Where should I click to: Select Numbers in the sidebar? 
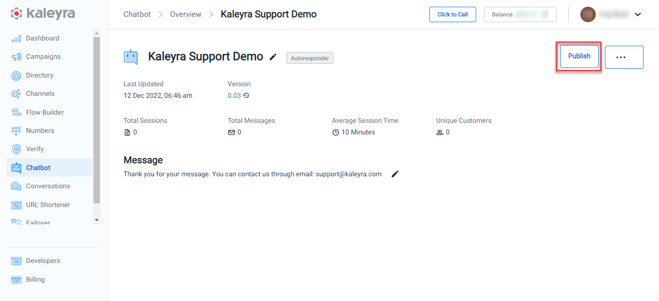coord(40,131)
